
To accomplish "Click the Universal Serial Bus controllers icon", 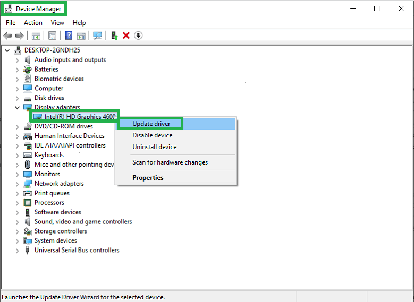I will coord(27,250).
